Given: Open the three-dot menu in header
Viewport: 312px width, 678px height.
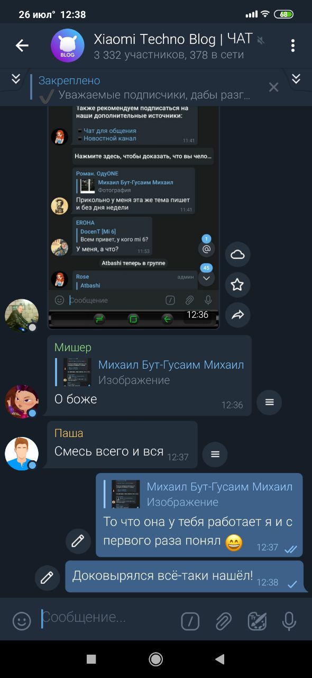Looking at the screenshot, I should point(292,46).
